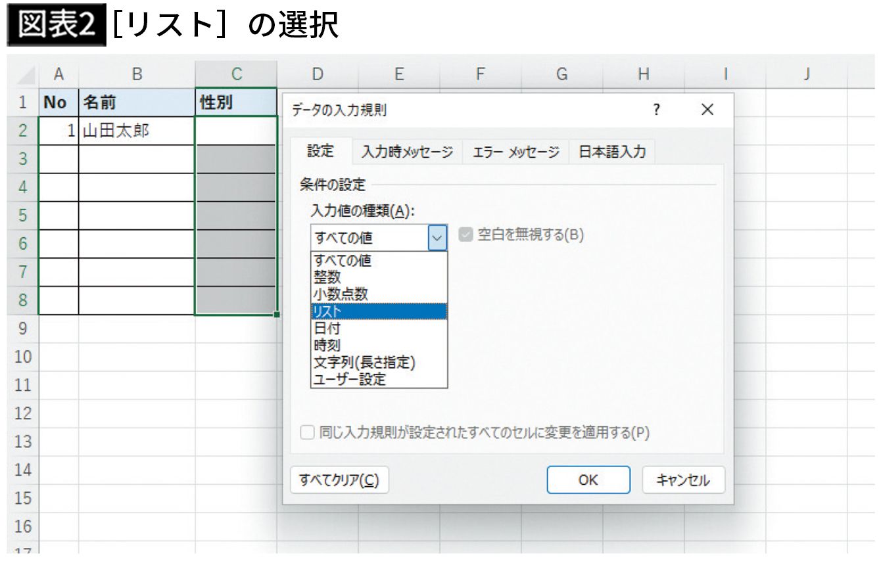Screen dimensions: 881x565
Task: Choose 文字列(長さ指定) option
Action: point(379,362)
